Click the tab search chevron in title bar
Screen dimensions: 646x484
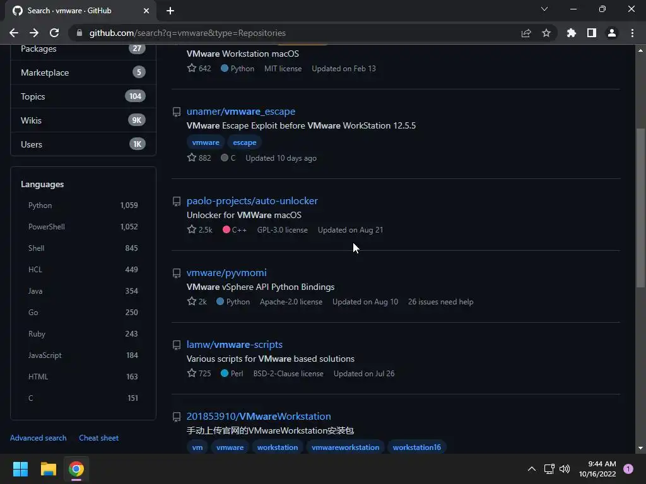coord(544,9)
